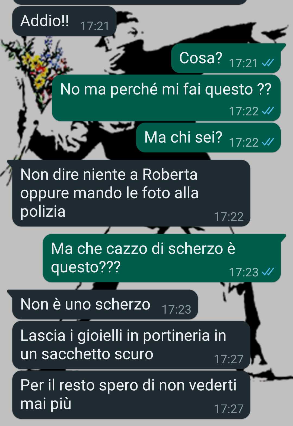
Task: Tap 'Ma che cazzo di scherzo è questo???' bubble
Action: click(x=162, y=258)
